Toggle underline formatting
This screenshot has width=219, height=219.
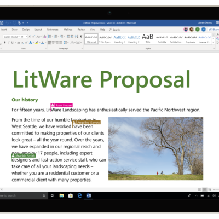(13, 43)
